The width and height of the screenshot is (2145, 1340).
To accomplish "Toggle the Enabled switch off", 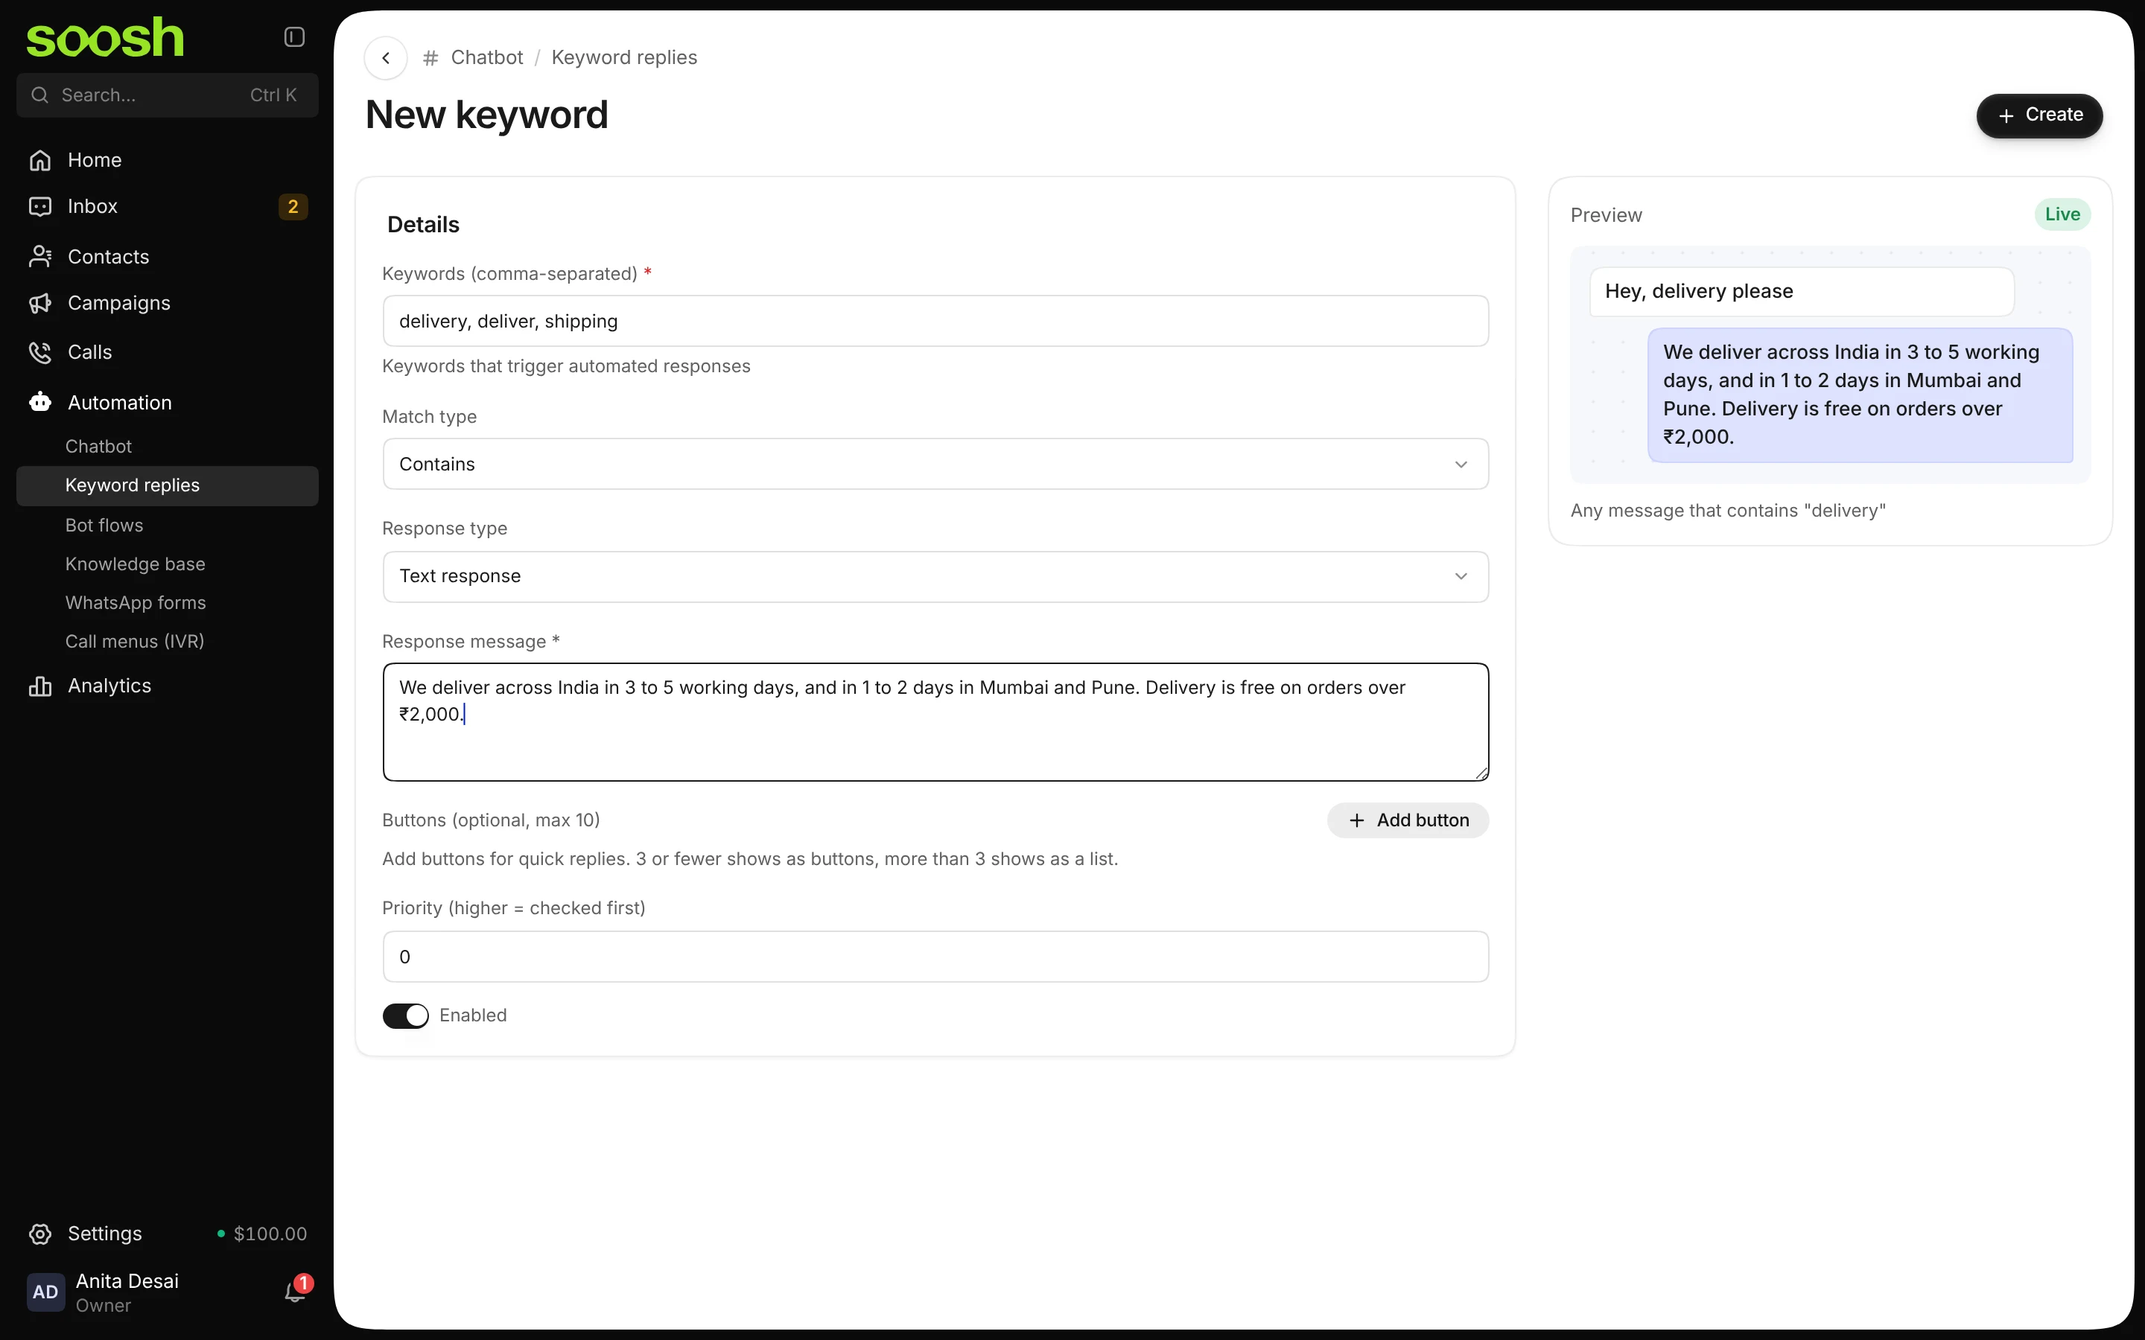I will click(x=406, y=1015).
